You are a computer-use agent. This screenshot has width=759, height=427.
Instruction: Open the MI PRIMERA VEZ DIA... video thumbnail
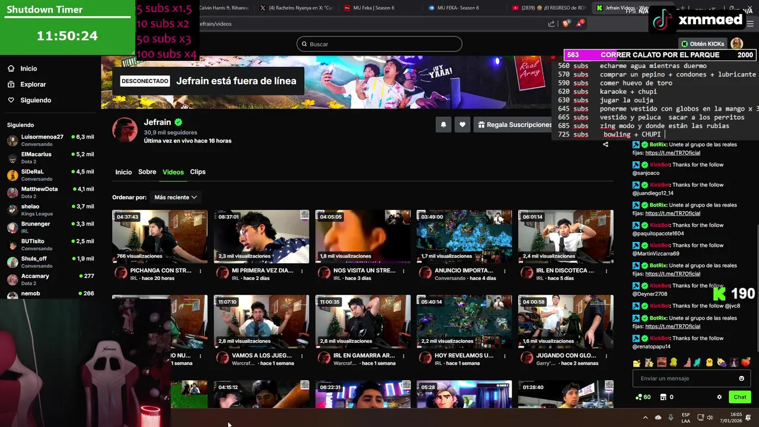[x=261, y=237]
